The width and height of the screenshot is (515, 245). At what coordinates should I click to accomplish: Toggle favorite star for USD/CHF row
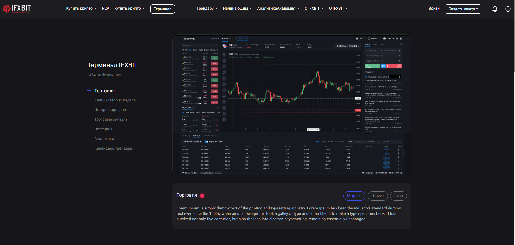pyautogui.click(x=183, y=91)
